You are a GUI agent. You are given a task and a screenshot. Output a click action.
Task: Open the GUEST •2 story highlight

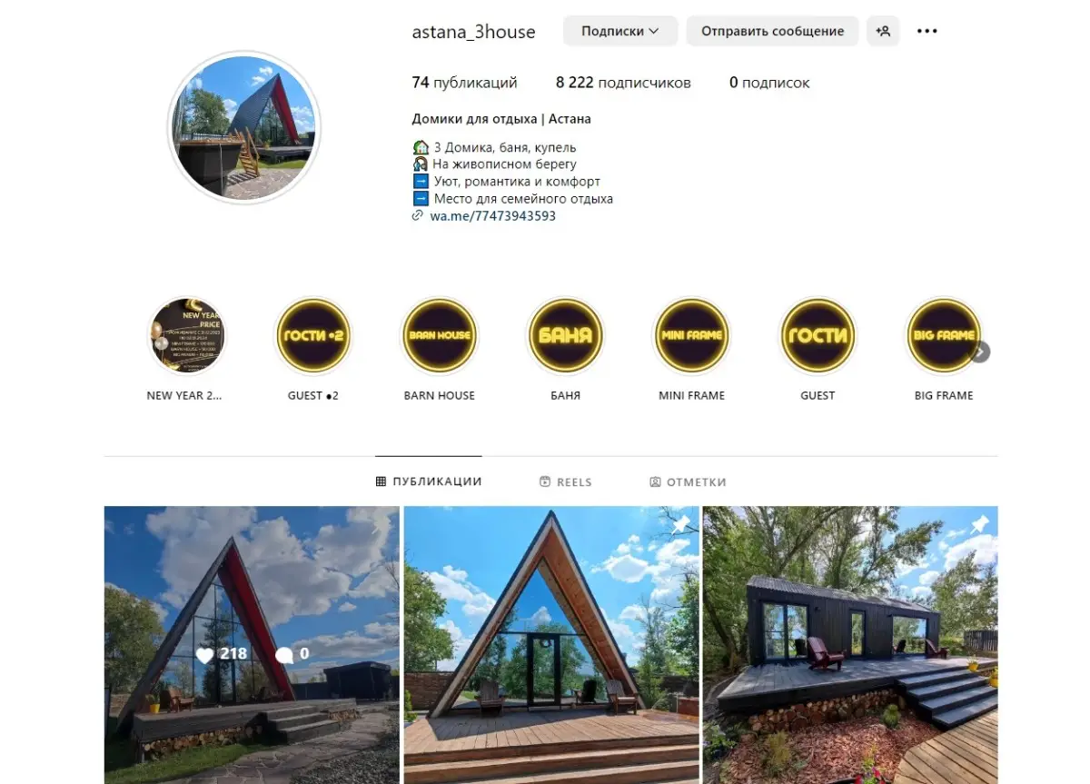(313, 335)
